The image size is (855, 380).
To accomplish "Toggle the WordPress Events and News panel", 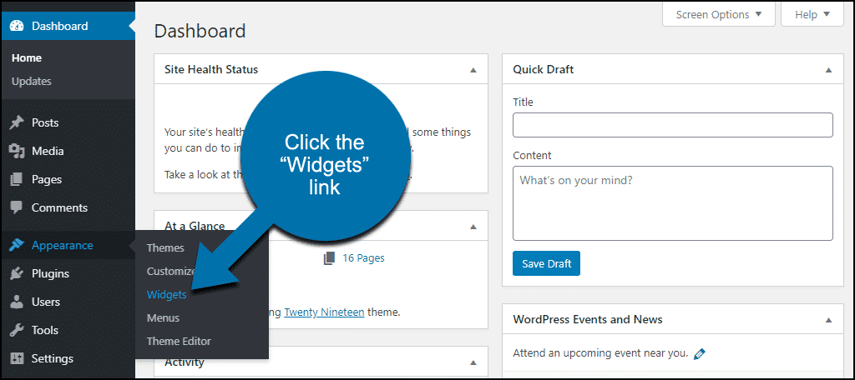I will (x=829, y=320).
